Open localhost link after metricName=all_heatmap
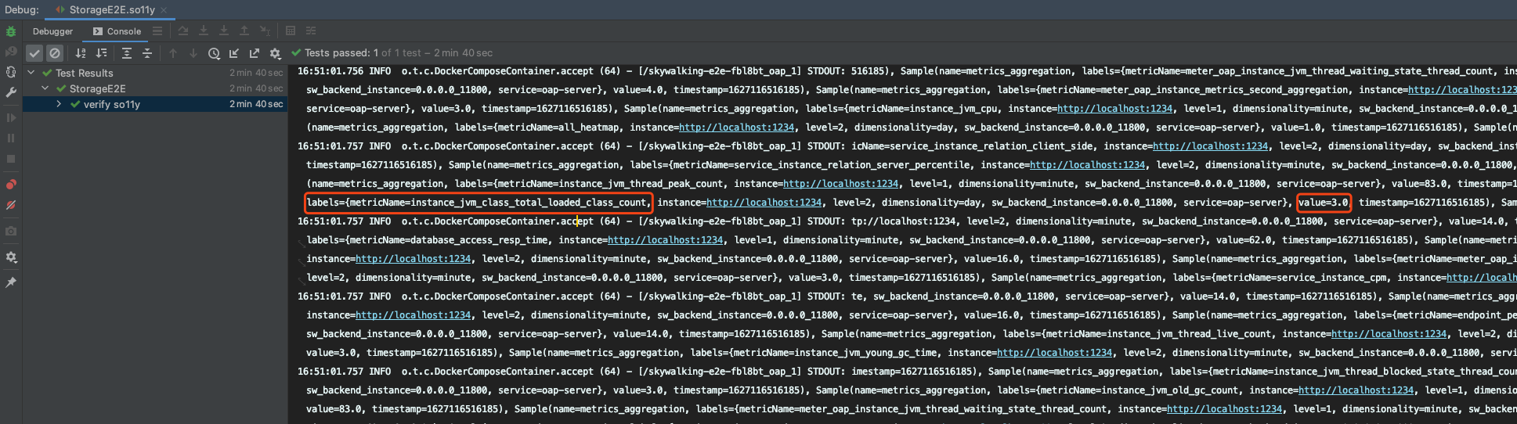1517x424 pixels. (736, 128)
